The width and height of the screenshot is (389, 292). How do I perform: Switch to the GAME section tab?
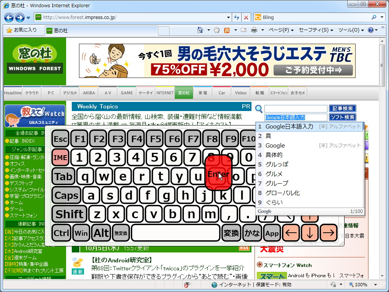(127, 92)
